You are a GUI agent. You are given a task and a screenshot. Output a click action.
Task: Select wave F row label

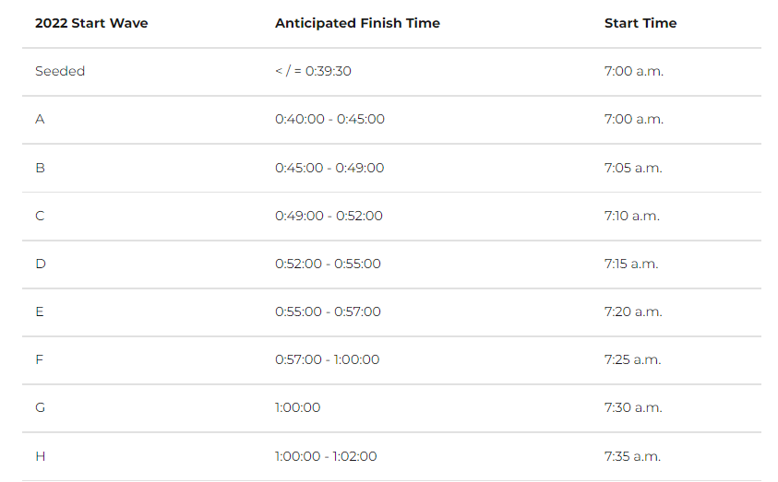[x=39, y=359]
